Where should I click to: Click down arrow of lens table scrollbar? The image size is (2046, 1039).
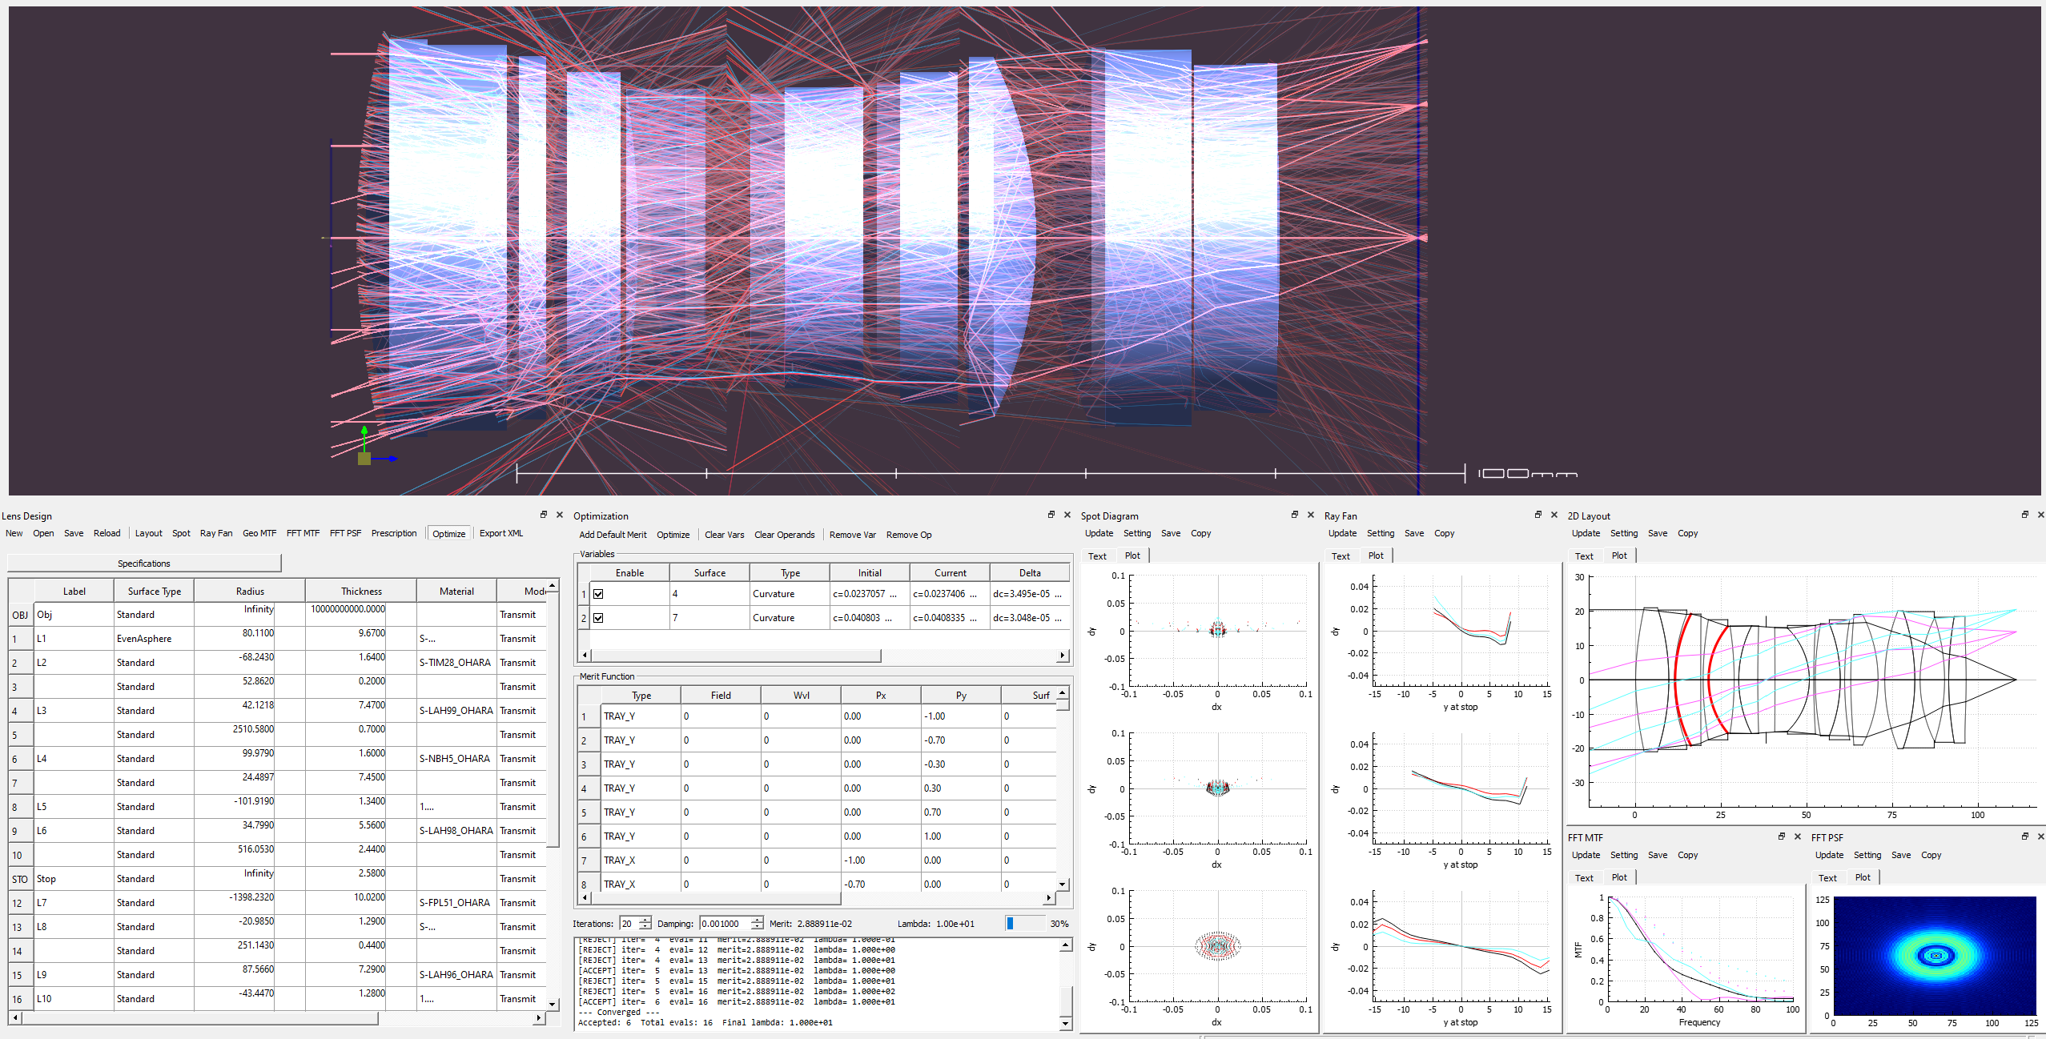553,1004
